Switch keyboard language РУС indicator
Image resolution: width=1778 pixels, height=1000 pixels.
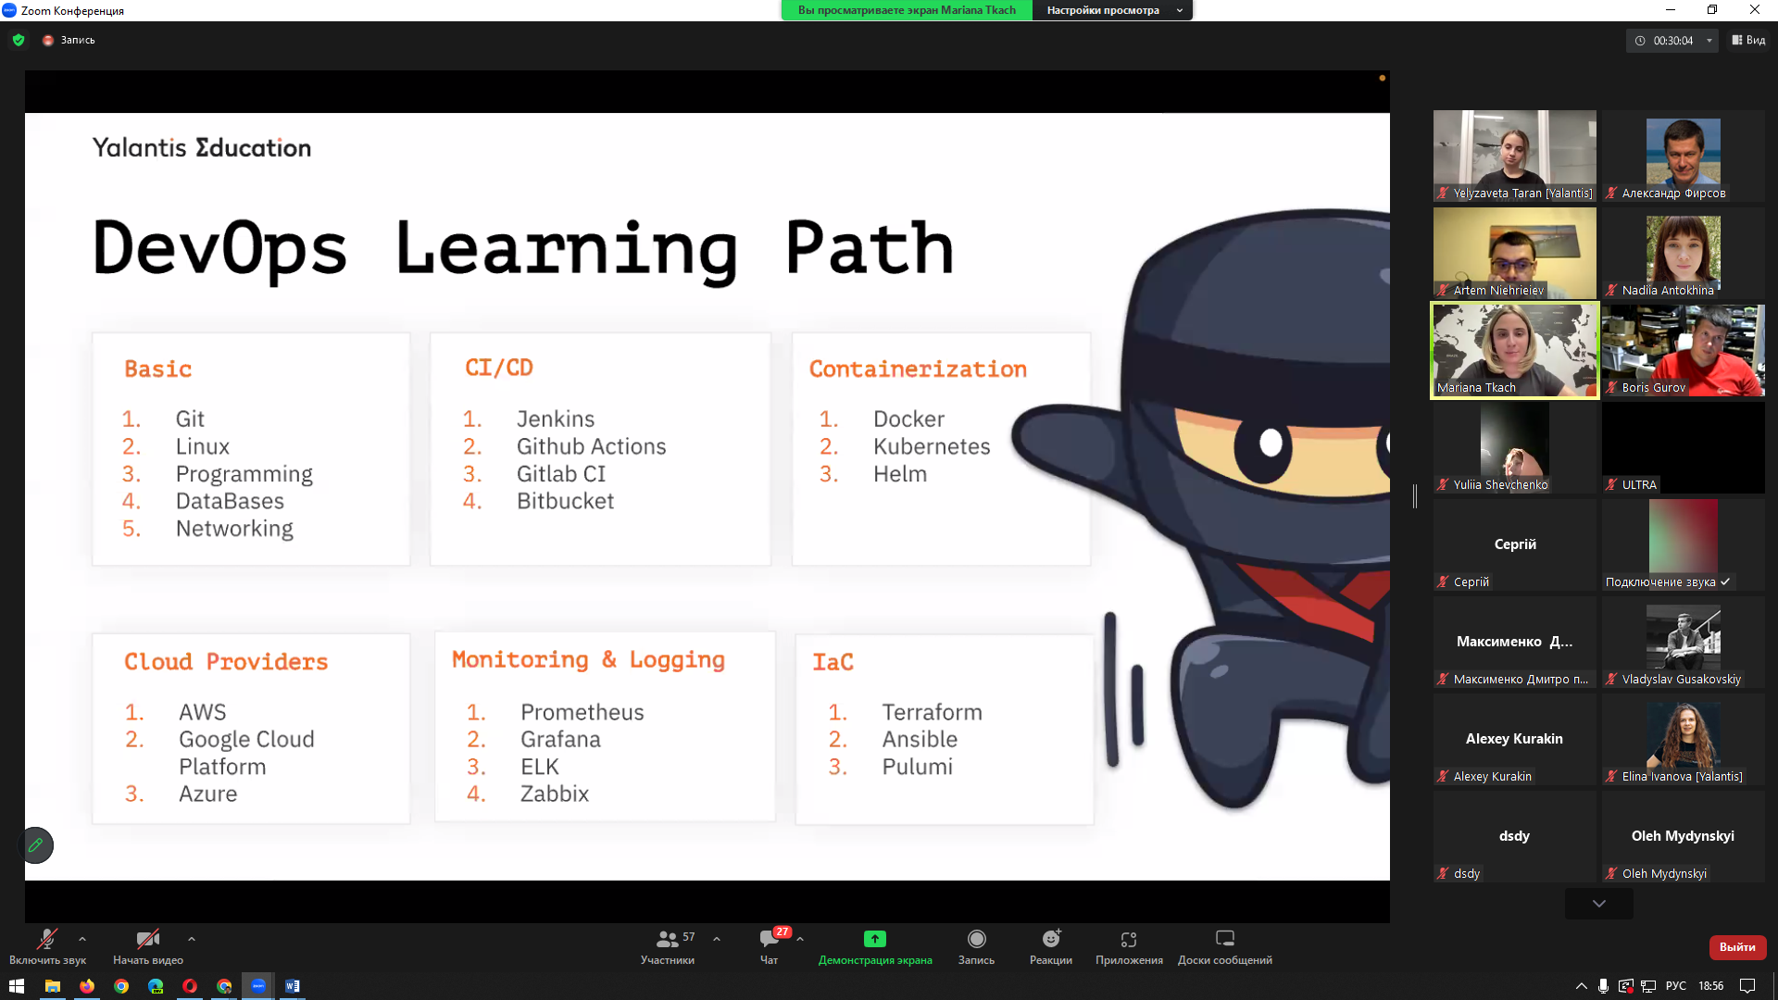(x=1676, y=986)
